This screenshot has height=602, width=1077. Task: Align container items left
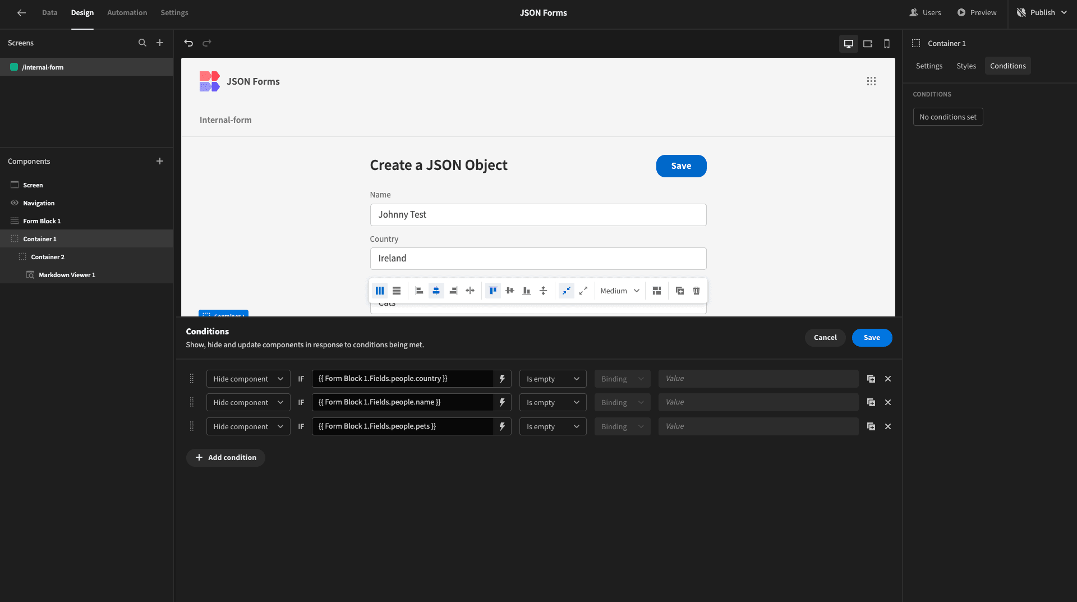pyautogui.click(x=419, y=291)
